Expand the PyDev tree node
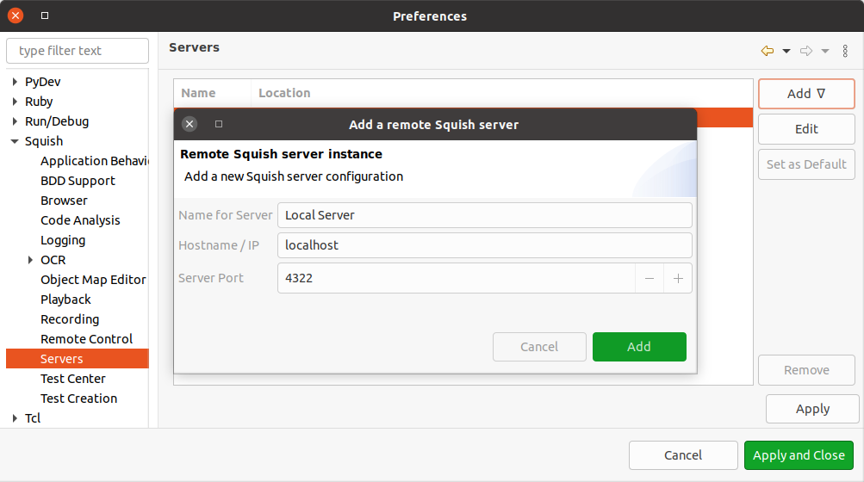The image size is (864, 482). [15, 83]
